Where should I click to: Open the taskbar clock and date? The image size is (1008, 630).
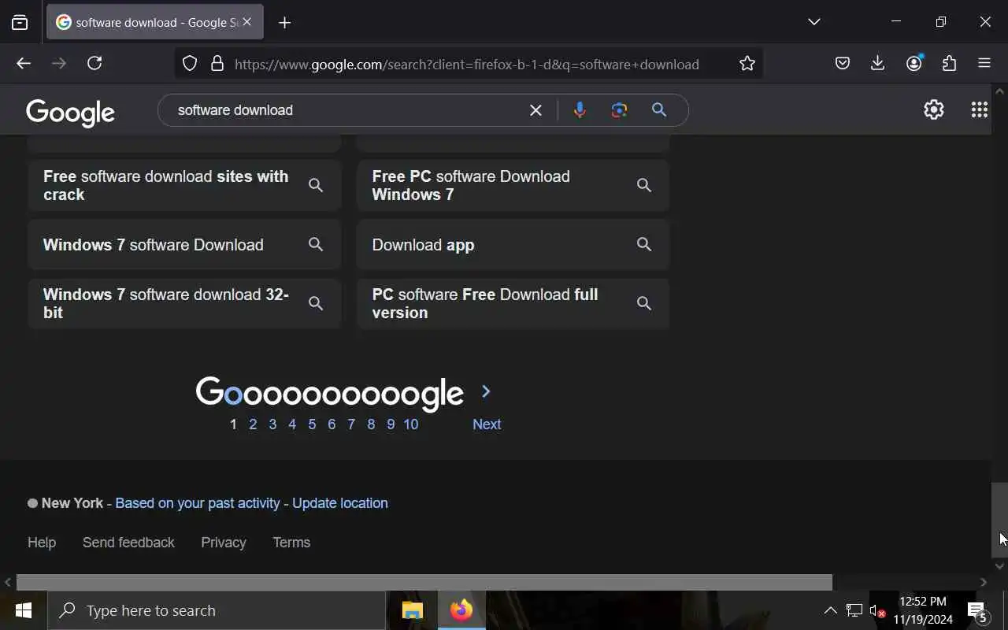923,610
